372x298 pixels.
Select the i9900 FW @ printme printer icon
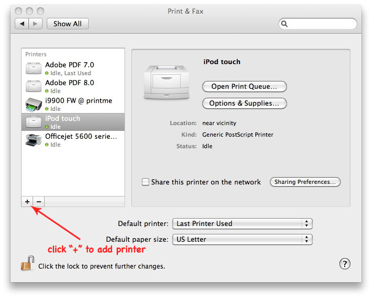click(34, 104)
